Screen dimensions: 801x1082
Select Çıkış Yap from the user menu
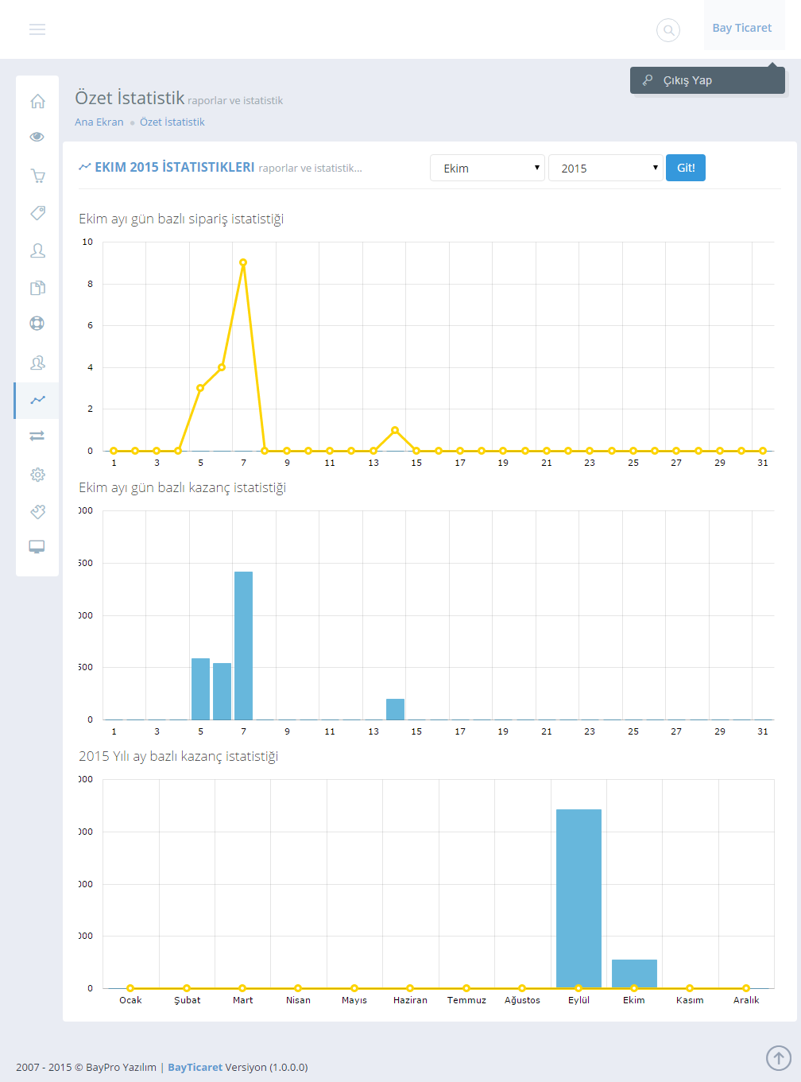click(688, 80)
